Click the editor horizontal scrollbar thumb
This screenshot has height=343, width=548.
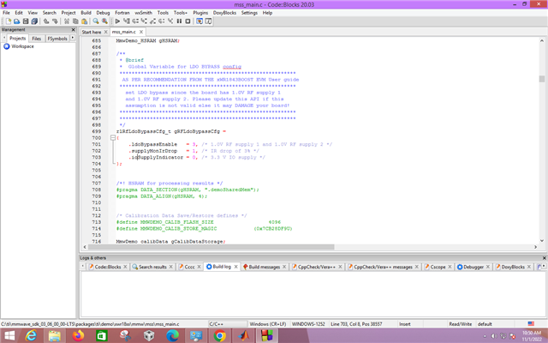pyautogui.click(x=211, y=247)
